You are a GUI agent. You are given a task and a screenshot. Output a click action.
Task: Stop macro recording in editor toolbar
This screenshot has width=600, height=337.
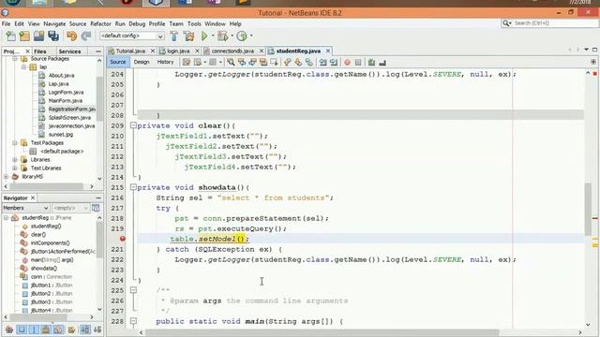point(358,62)
